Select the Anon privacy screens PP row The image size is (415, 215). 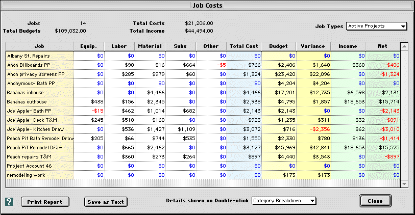coord(40,74)
